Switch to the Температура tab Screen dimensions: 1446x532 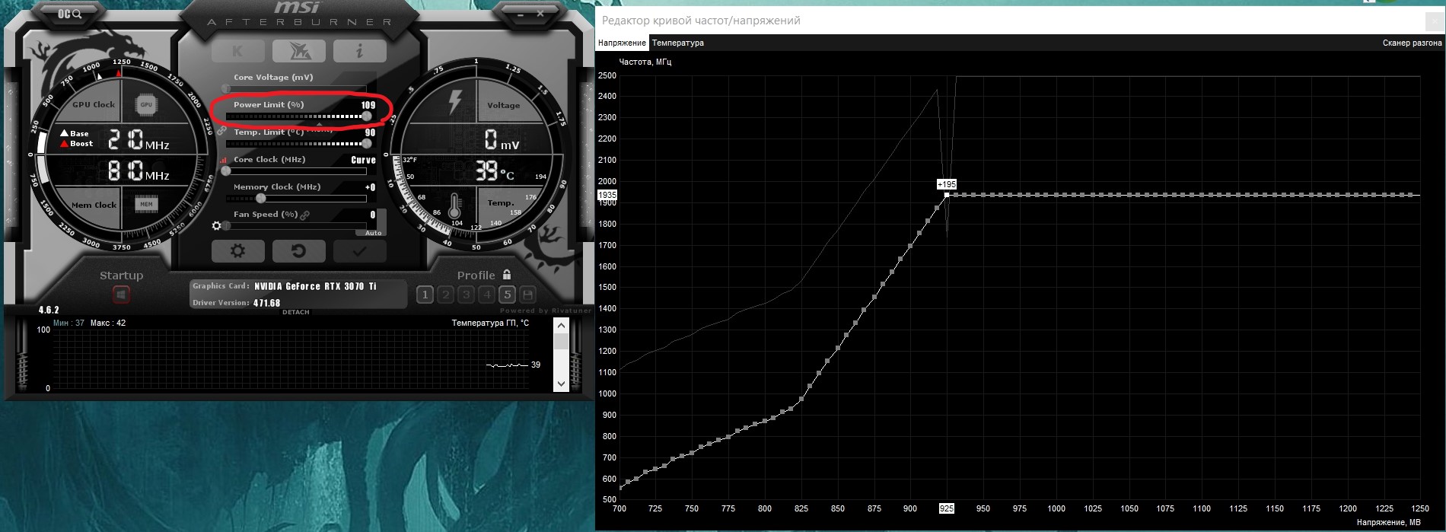click(x=678, y=43)
